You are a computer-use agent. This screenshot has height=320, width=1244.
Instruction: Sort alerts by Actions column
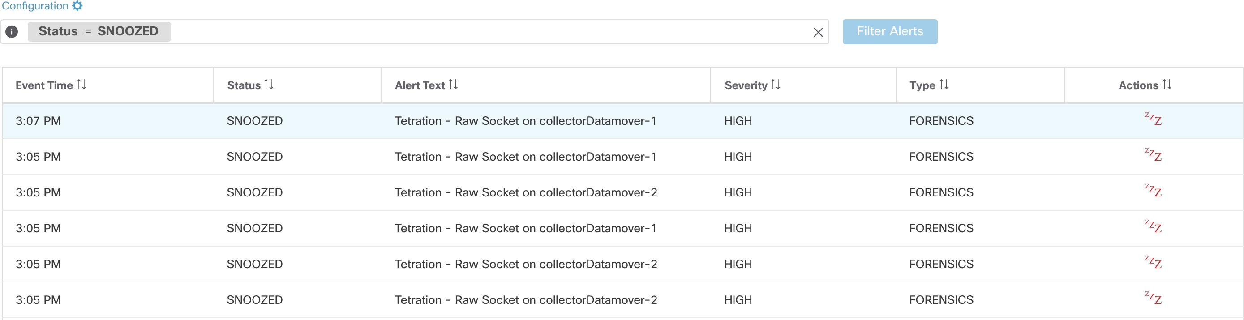tap(1167, 85)
